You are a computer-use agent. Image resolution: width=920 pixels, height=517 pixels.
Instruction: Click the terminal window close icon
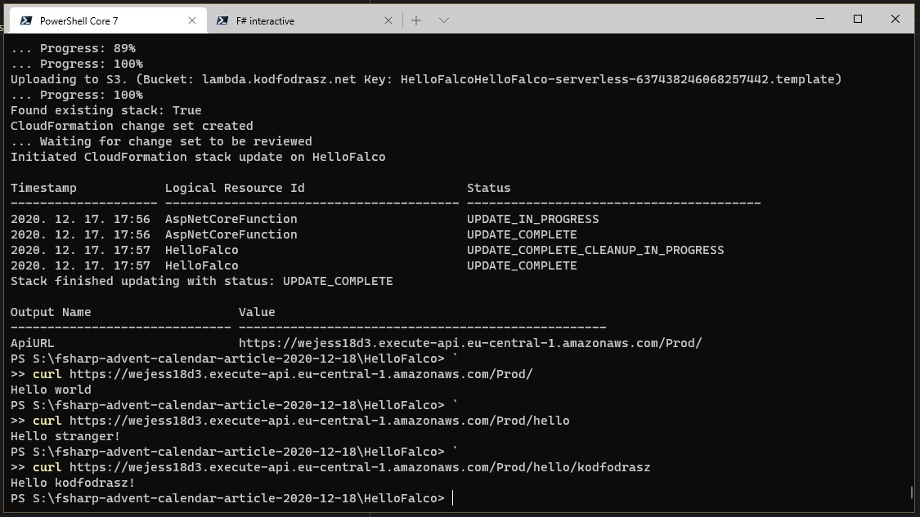click(895, 18)
